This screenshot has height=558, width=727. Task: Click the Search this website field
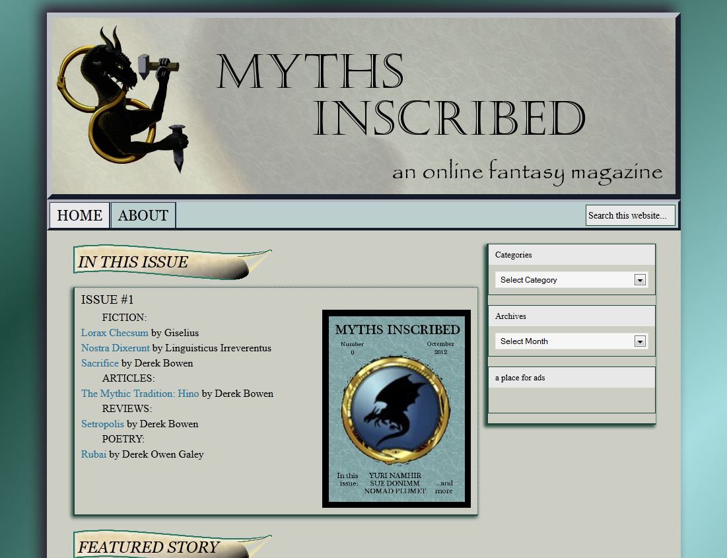pos(630,215)
